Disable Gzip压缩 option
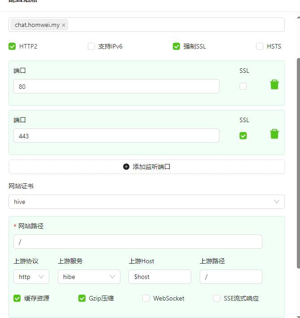Screen dimensions: 300x318 [x=82, y=298]
